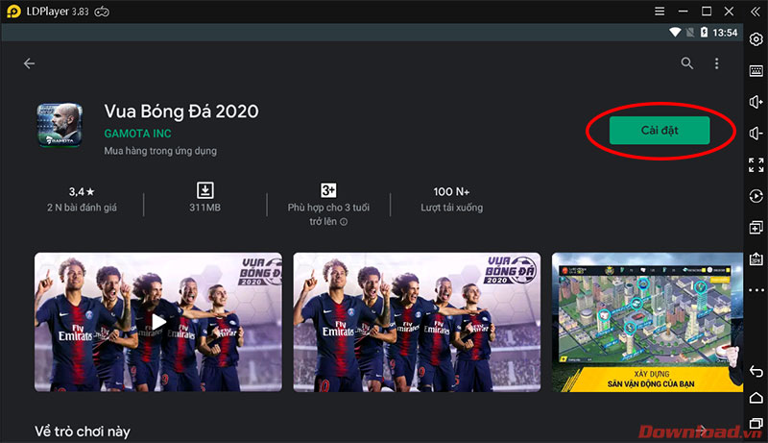Click the Mua hàng trong ứng dụng text

(x=160, y=151)
